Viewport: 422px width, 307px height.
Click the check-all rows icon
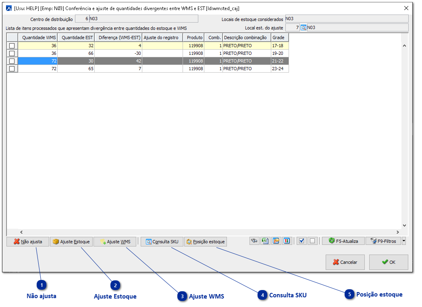pyautogui.click(x=301, y=241)
